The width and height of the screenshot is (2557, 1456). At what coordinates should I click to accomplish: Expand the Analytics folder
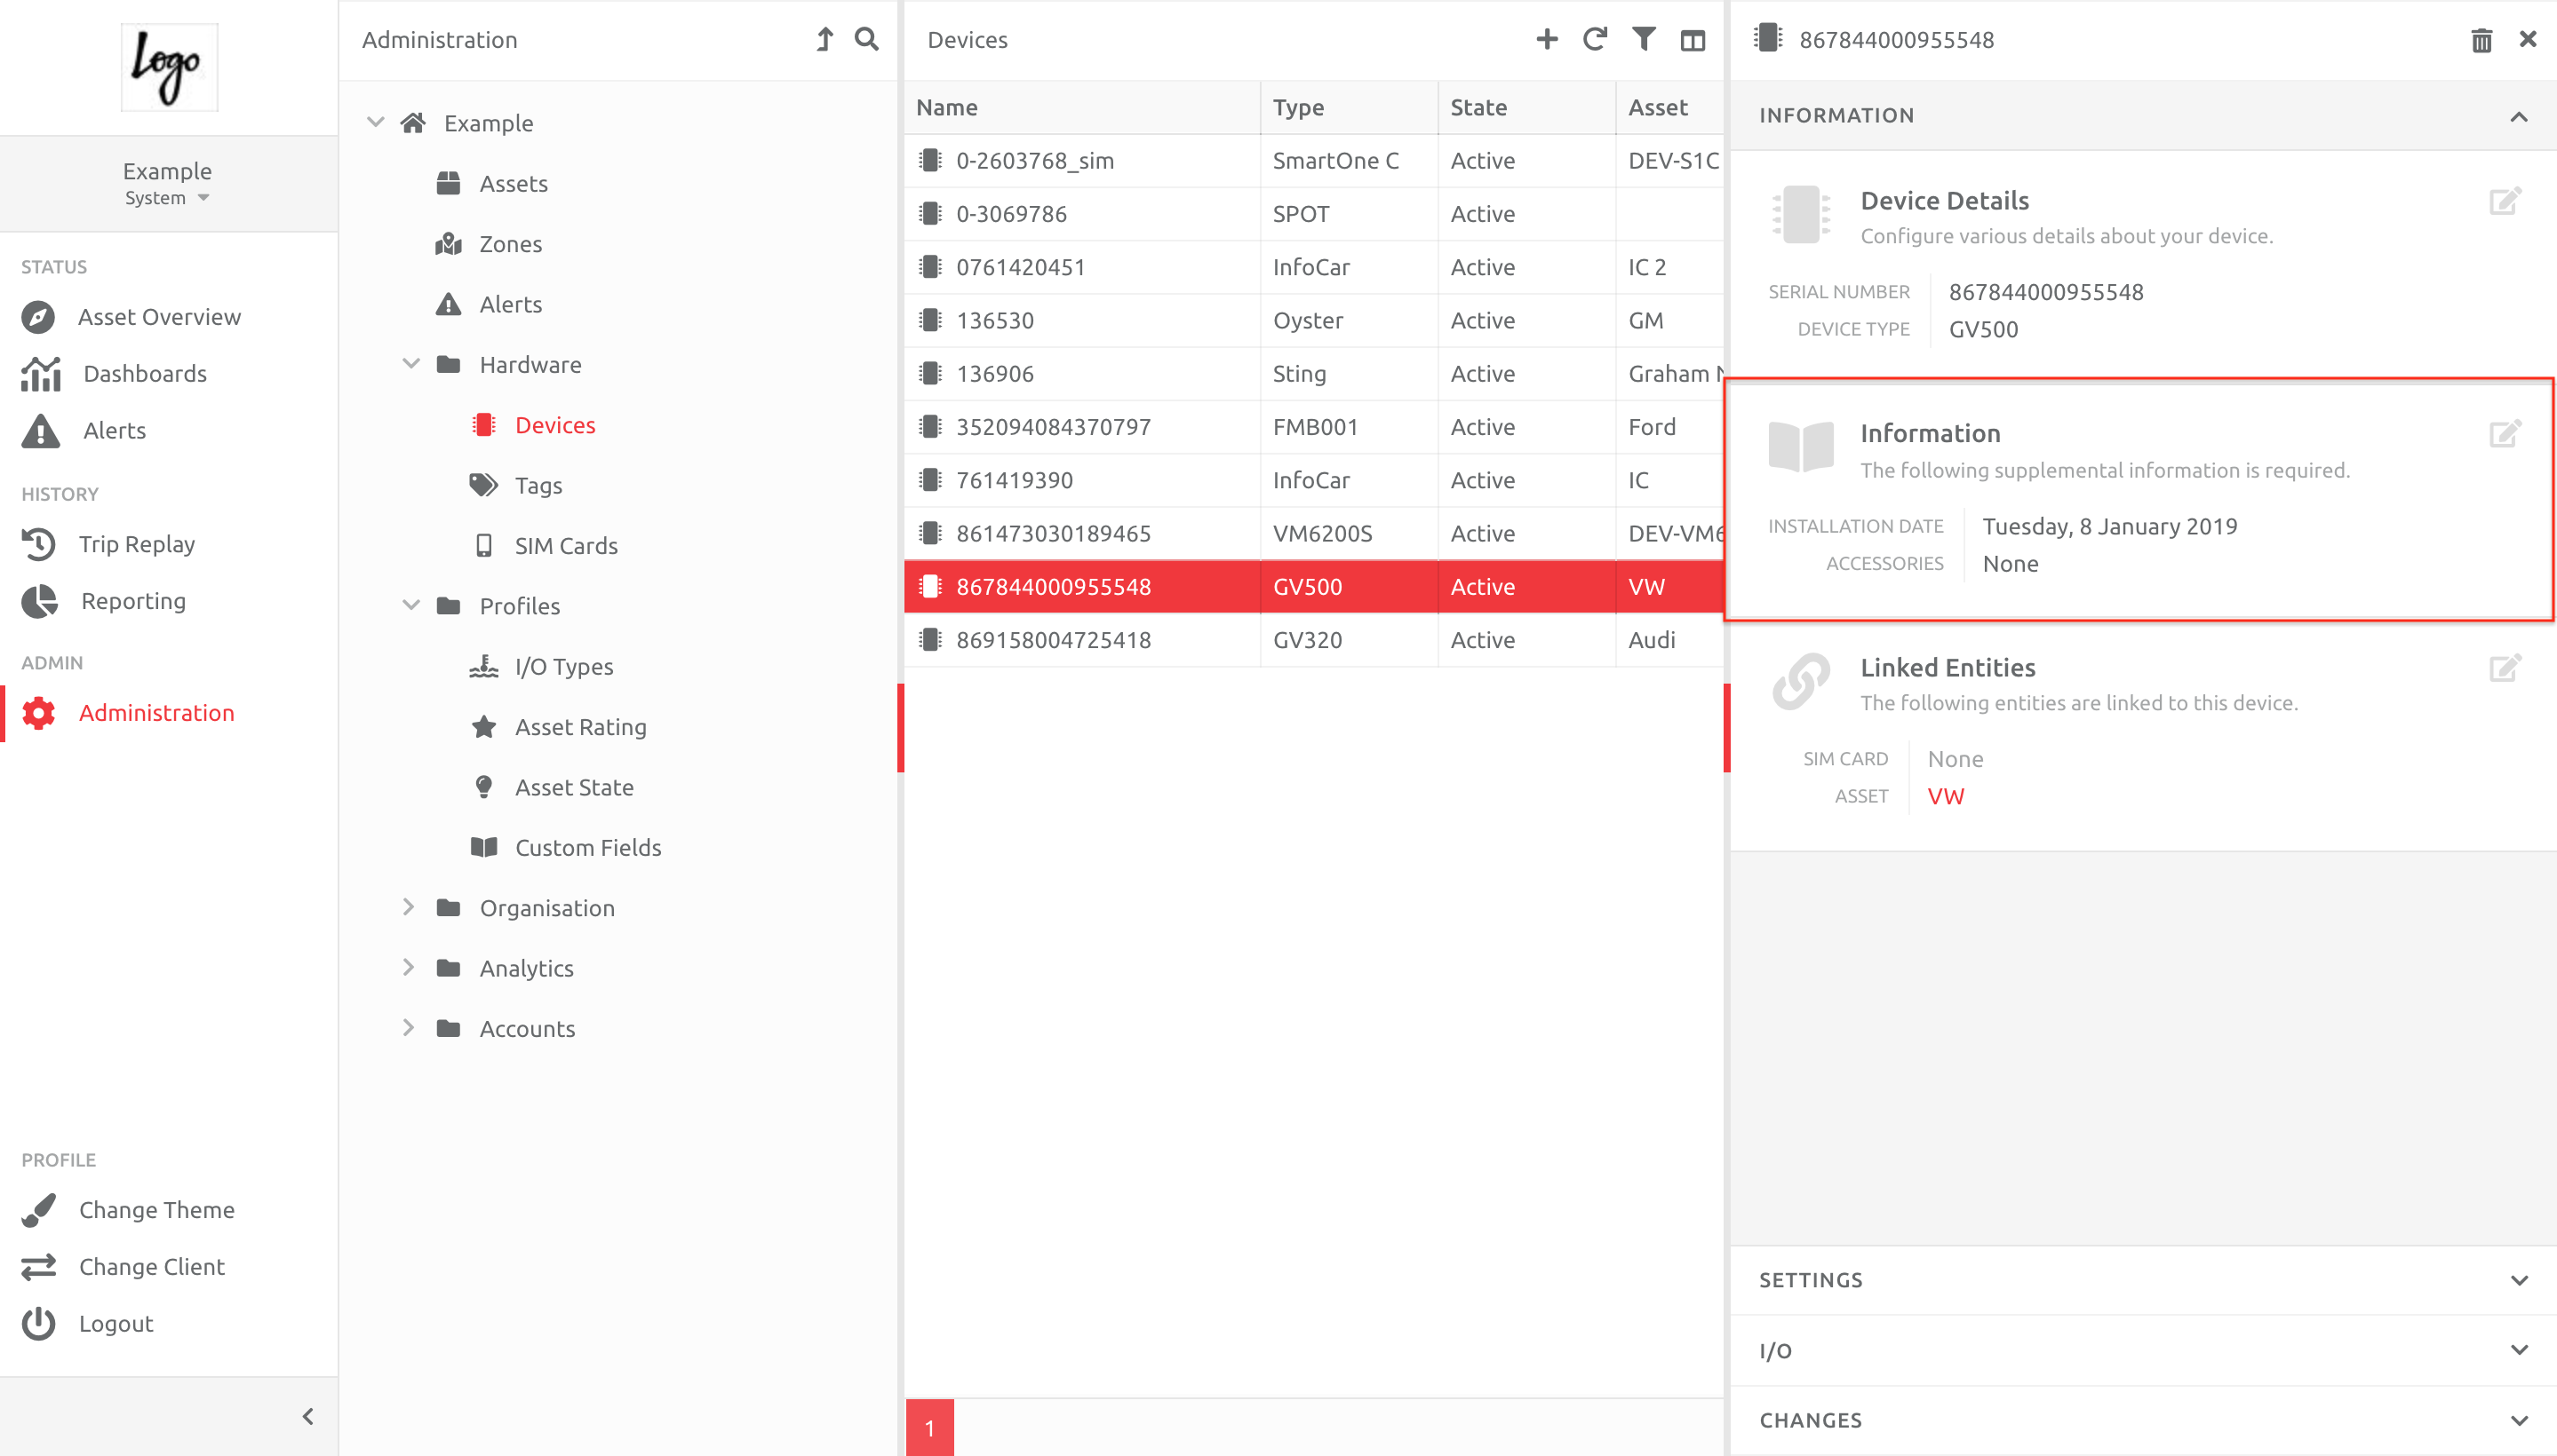point(409,967)
